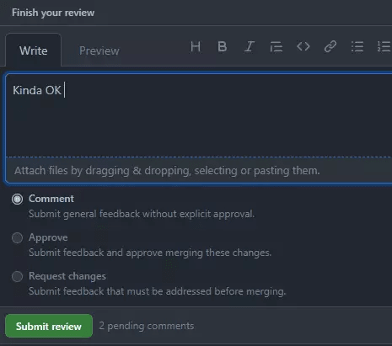Image resolution: width=392 pixels, height=346 pixels.
Task: Apply italic formatting to the text
Action: click(249, 46)
